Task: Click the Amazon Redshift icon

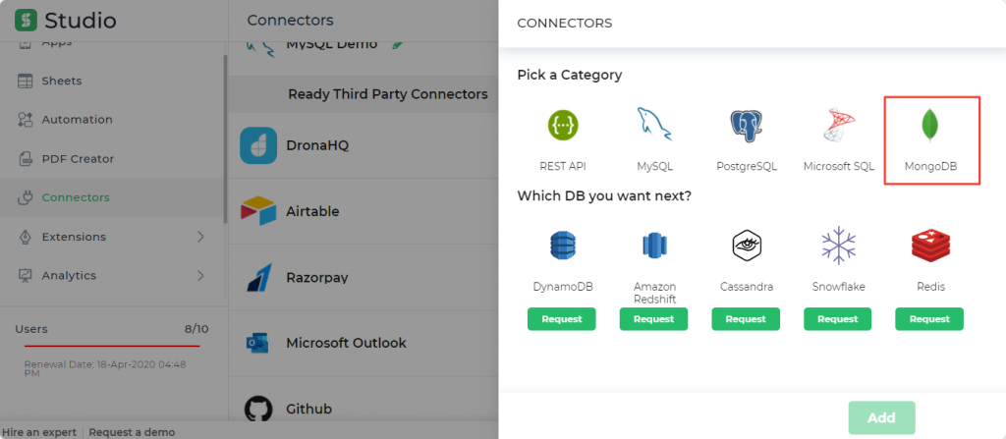Action: click(654, 246)
